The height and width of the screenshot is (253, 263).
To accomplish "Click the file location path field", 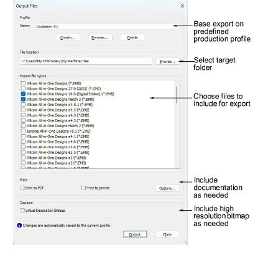I will click(x=86, y=61).
